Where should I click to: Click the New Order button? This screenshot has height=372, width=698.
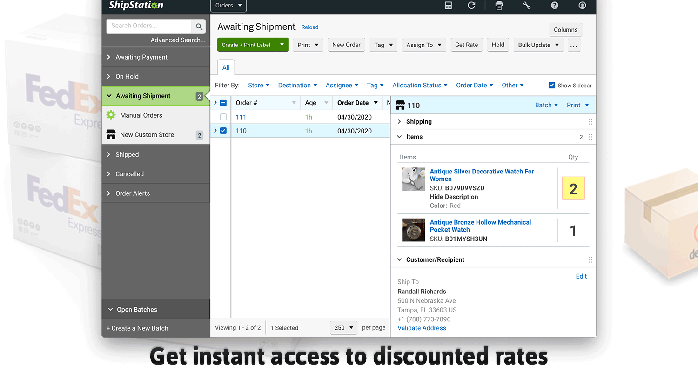[x=346, y=45]
